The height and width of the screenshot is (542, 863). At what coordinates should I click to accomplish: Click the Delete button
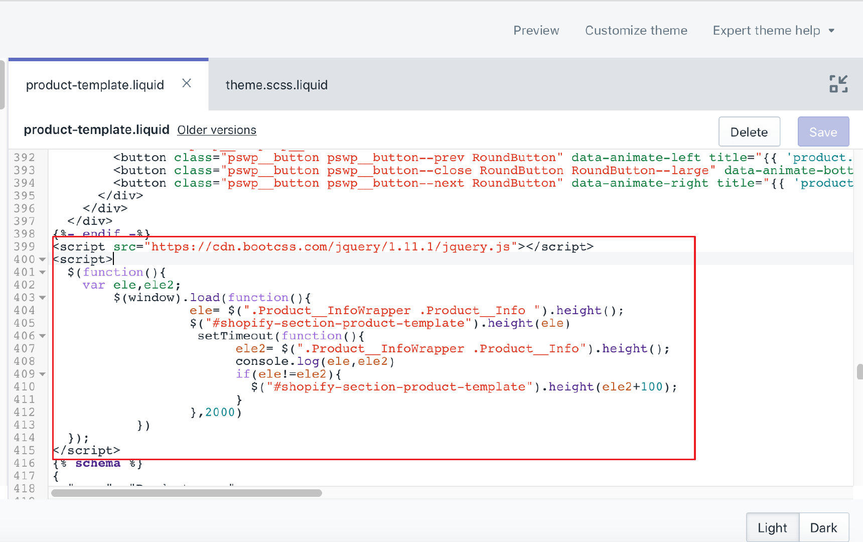[749, 132]
